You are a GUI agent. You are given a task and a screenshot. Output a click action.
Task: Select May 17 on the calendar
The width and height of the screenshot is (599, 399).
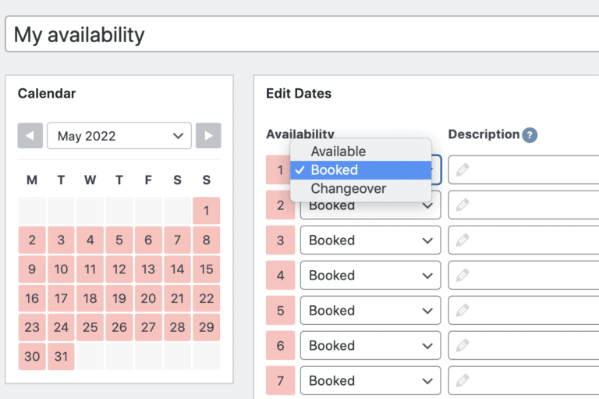[61, 298]
